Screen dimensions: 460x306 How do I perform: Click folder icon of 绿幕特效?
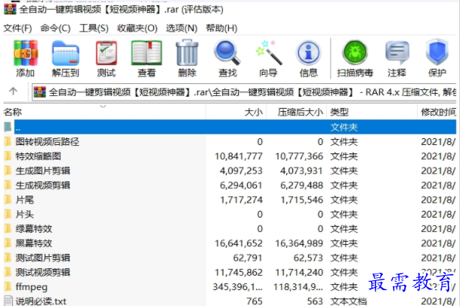tap(8, 228)
